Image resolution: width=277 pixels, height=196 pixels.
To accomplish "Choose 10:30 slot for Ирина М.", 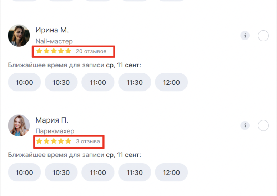I will pos(61,82).
